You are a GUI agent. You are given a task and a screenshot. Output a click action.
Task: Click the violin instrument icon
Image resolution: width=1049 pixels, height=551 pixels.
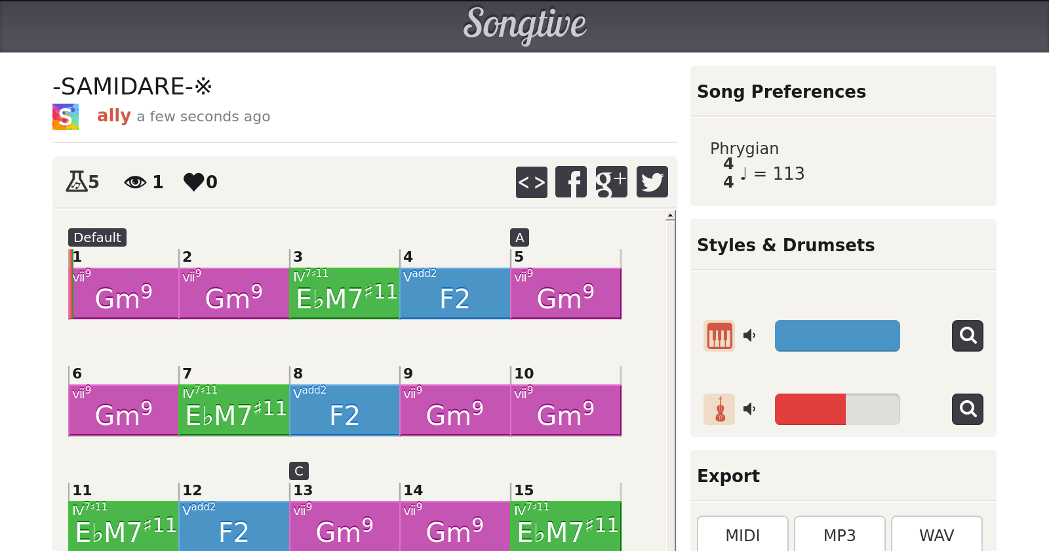tap(719, 409)
